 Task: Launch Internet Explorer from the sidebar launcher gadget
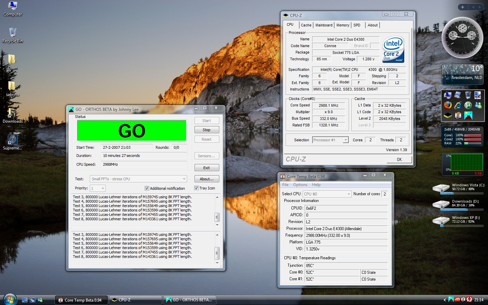point(458,105)
